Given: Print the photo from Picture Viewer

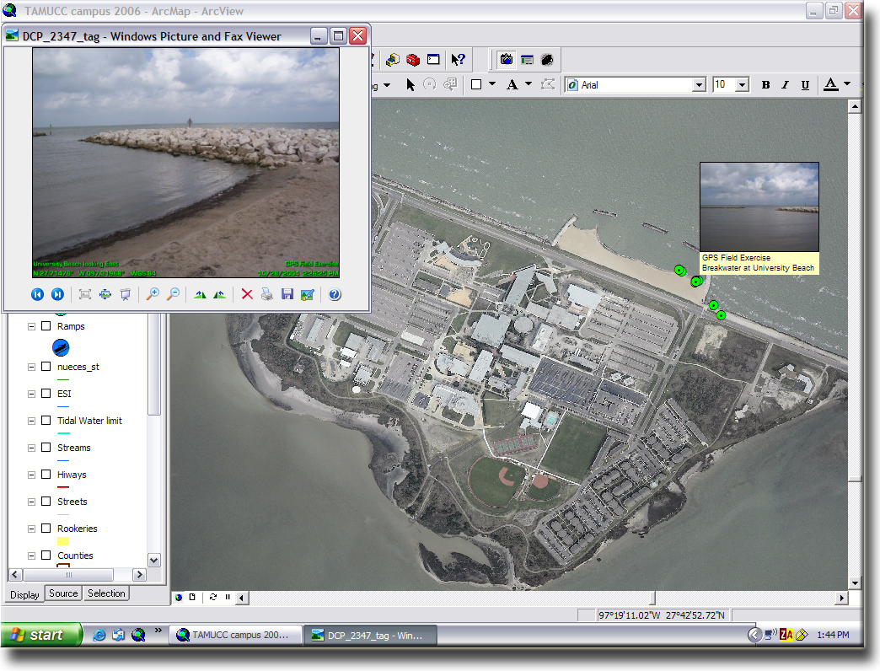Looking at the screenshot, I should click(267, 294).
